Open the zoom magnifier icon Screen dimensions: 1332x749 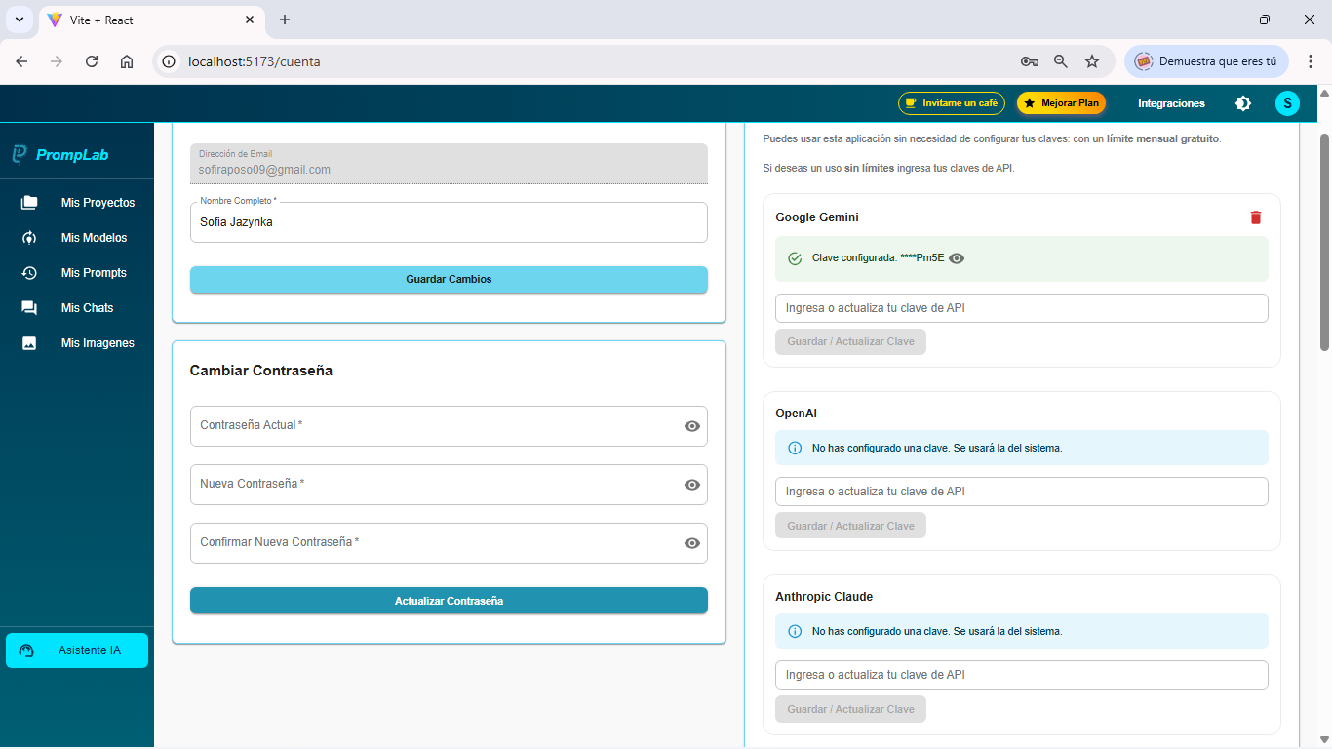[1061, 61]
